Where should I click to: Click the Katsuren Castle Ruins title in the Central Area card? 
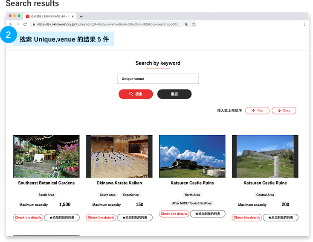coord(265,183)
